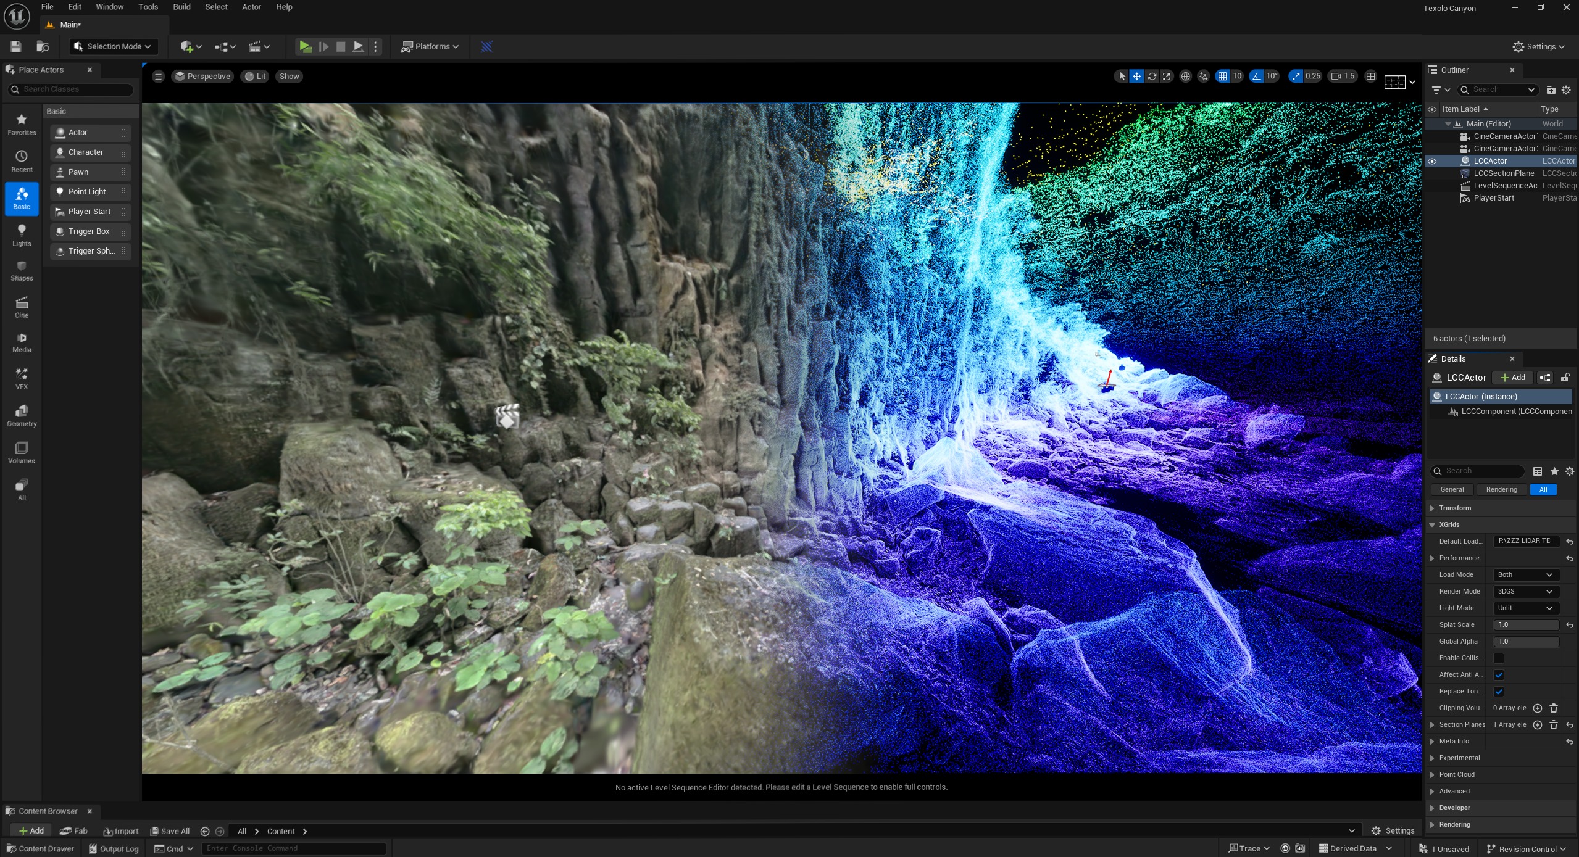Open the Geometry category in Place Actors
The height and width of the screenshot is (857, 1579).
pyautogui.click(x=22, y=415)
